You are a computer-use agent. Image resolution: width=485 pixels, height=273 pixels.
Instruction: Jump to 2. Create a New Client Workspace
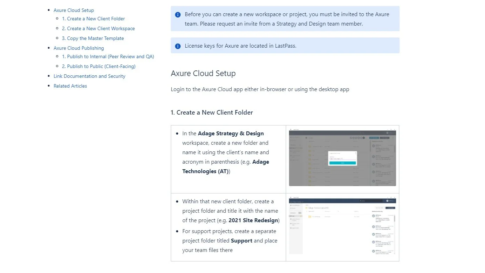click(98, 28)
